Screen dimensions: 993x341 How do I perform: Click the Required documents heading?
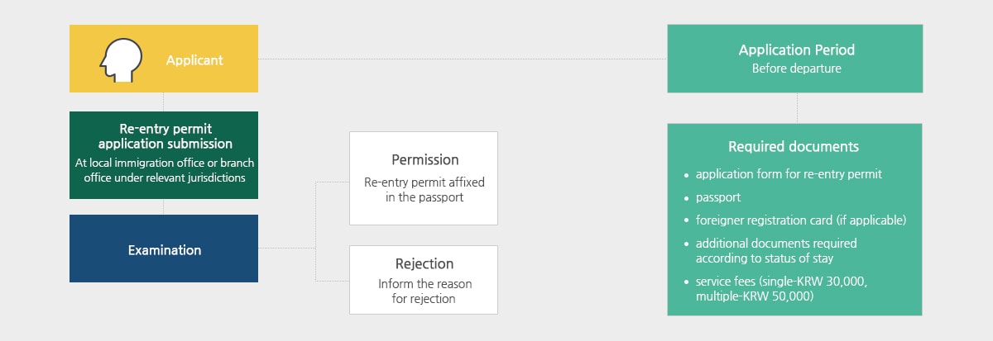(x=794, y=147)
